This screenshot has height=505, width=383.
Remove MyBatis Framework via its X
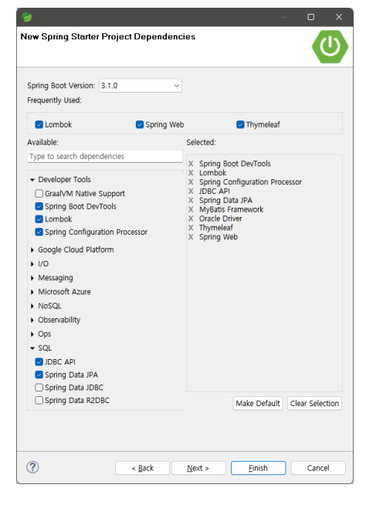(191, 209)
